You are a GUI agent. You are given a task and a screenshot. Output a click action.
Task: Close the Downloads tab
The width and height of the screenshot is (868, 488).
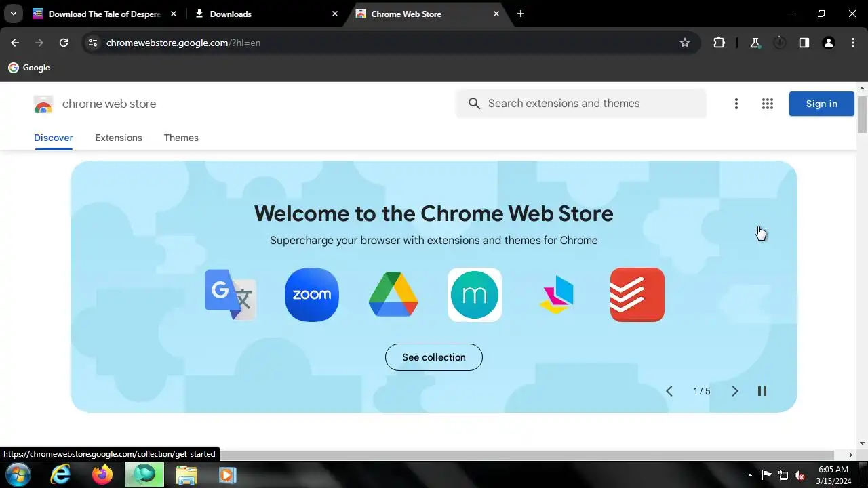pyautogui.click(x=335, y=14)
